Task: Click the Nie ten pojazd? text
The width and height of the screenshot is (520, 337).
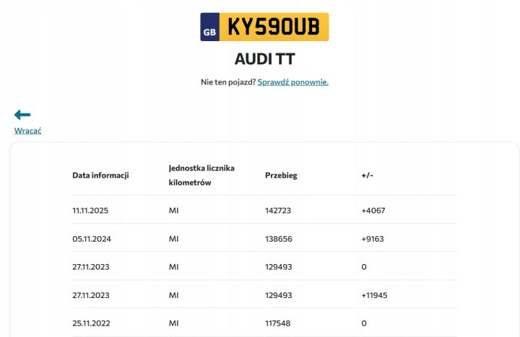Action: point(228,82)
